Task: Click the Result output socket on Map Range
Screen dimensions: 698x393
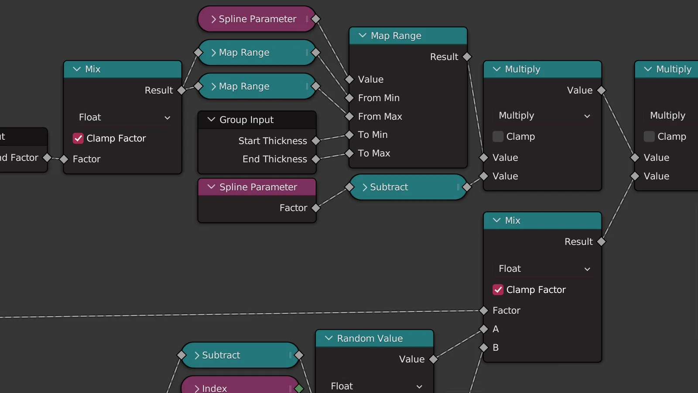Action: click(x=466, y=56)
